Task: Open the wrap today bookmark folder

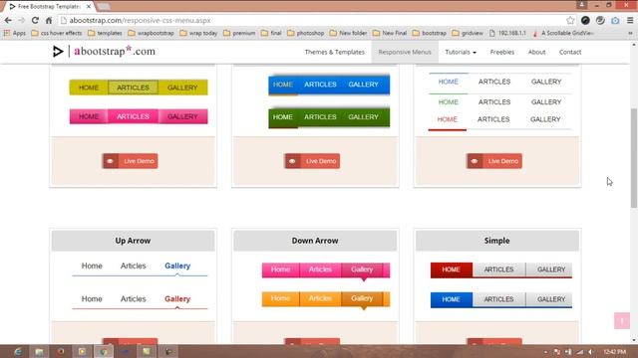Action: [x=198, y=33]
